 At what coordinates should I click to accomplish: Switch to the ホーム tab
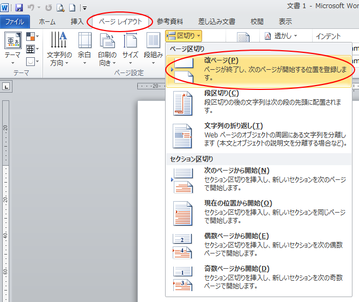47,22
